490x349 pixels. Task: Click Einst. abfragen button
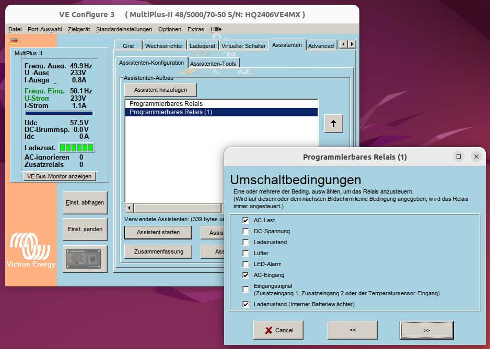[x=85, y=202]
